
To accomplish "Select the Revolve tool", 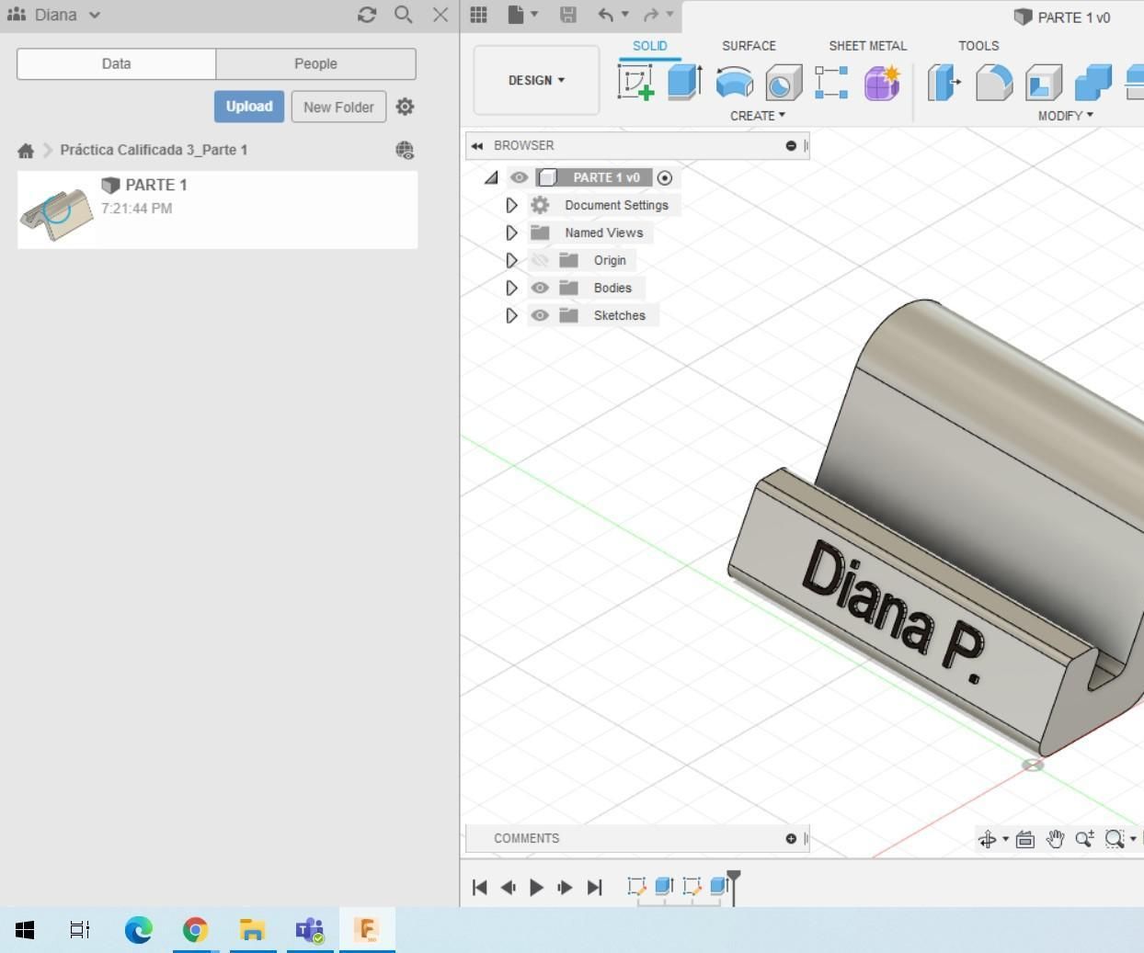I will coord(734,82).
